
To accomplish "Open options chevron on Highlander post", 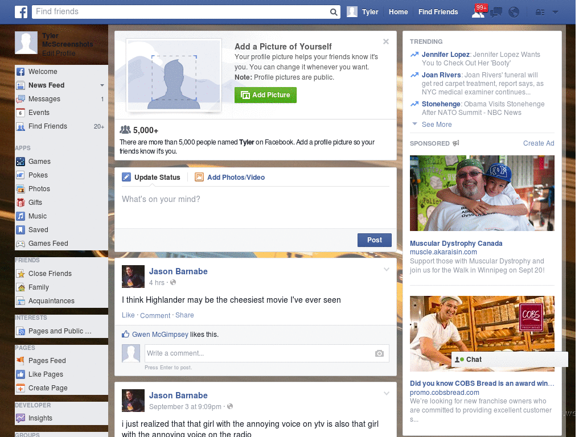I will click(x=387, y=270).
